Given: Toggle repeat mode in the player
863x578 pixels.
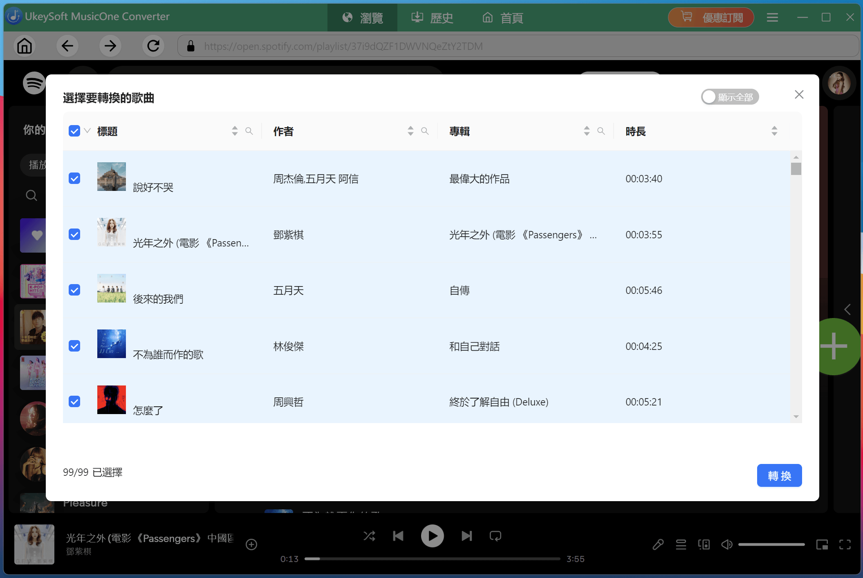Looking at the screenshot, I should [x=495, y=536].
